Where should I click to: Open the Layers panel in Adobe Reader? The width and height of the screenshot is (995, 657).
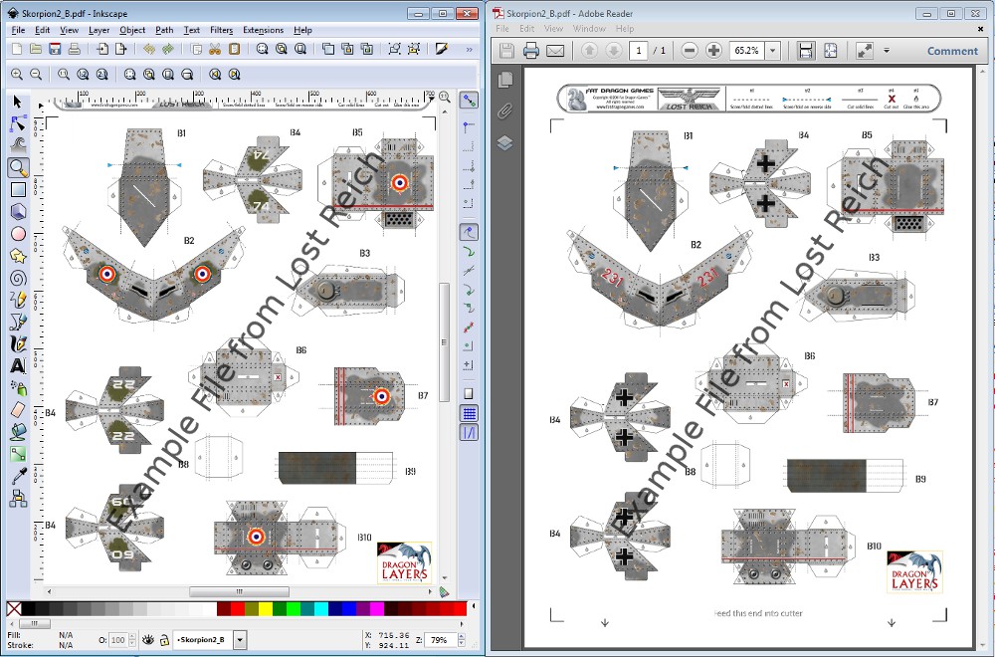pyautogui.click(x=504, y=142)
